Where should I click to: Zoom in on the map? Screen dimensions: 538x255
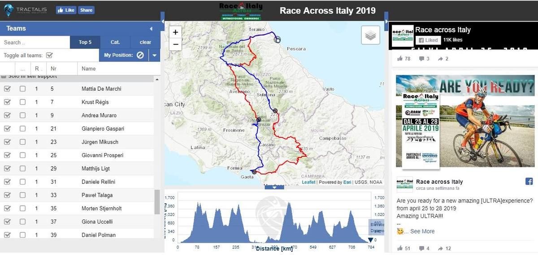pos(175,32)
